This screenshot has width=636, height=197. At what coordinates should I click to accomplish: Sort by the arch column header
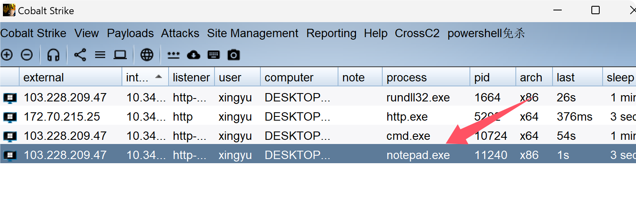(x=534, y=78)
